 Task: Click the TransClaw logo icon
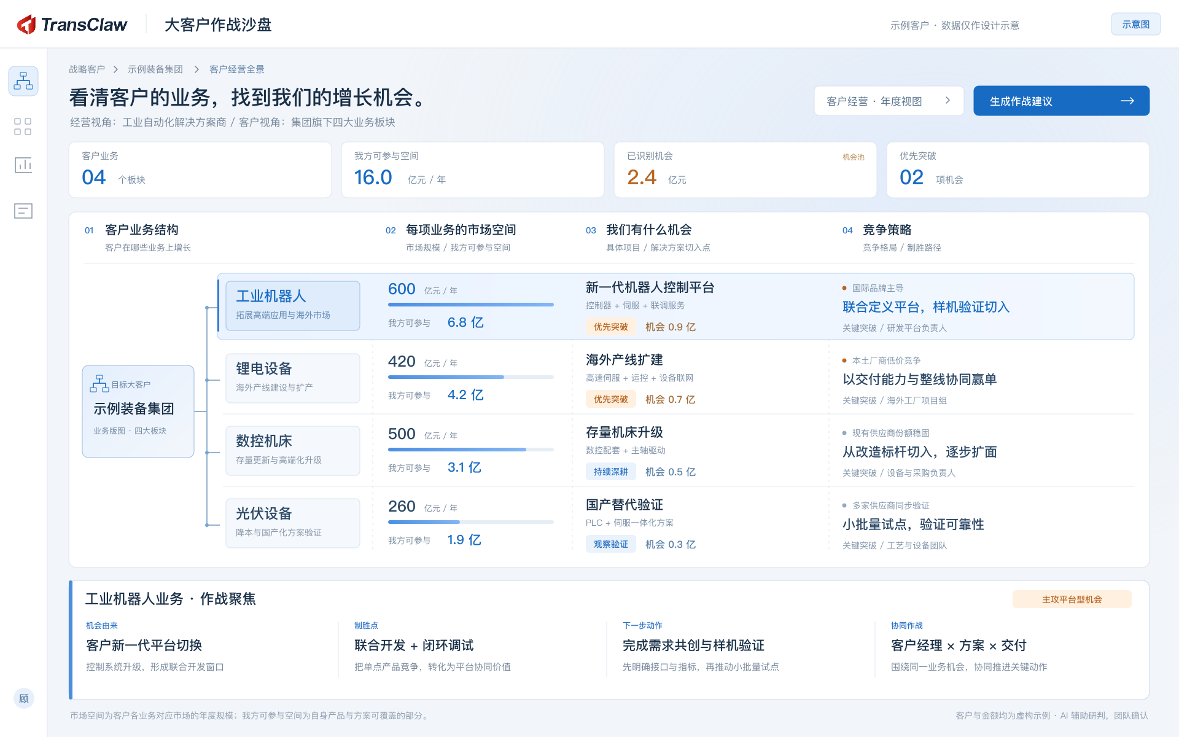pyautogui.click(x=26, y=25)
